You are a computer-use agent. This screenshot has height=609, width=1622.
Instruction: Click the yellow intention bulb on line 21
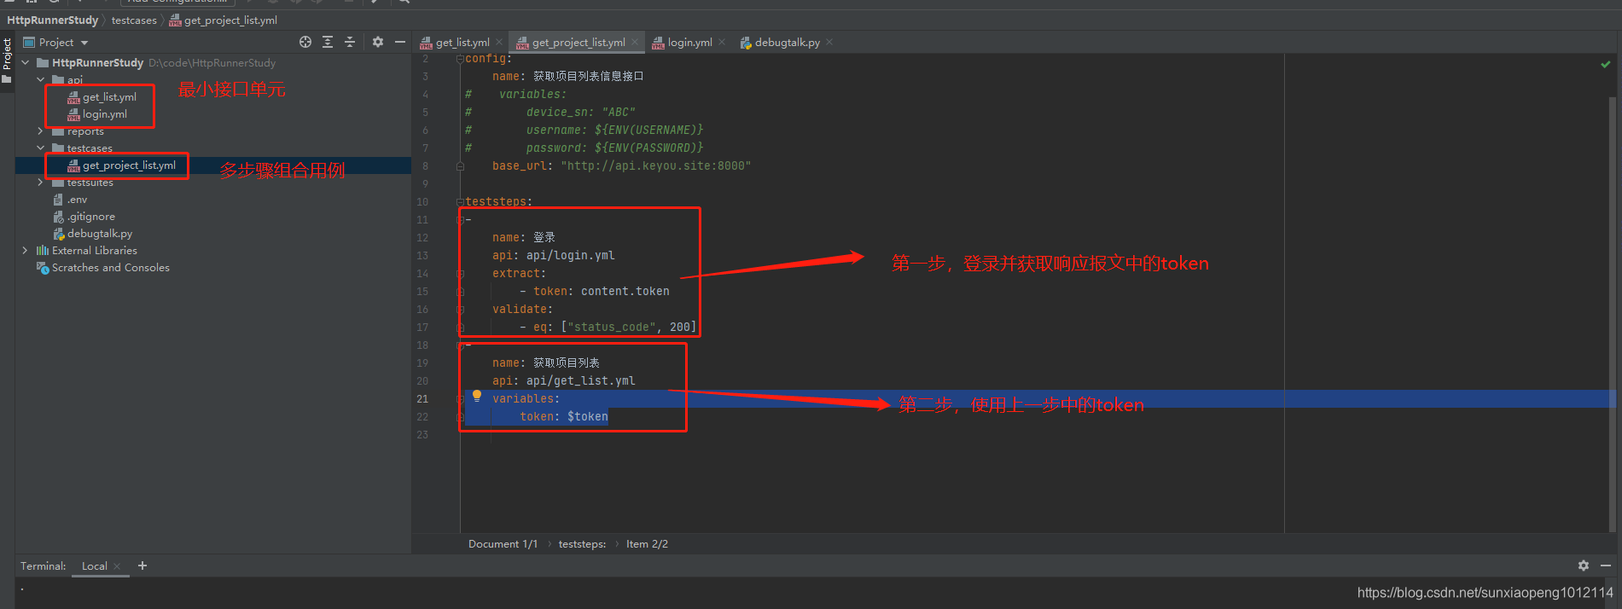[x=477, y=396]
